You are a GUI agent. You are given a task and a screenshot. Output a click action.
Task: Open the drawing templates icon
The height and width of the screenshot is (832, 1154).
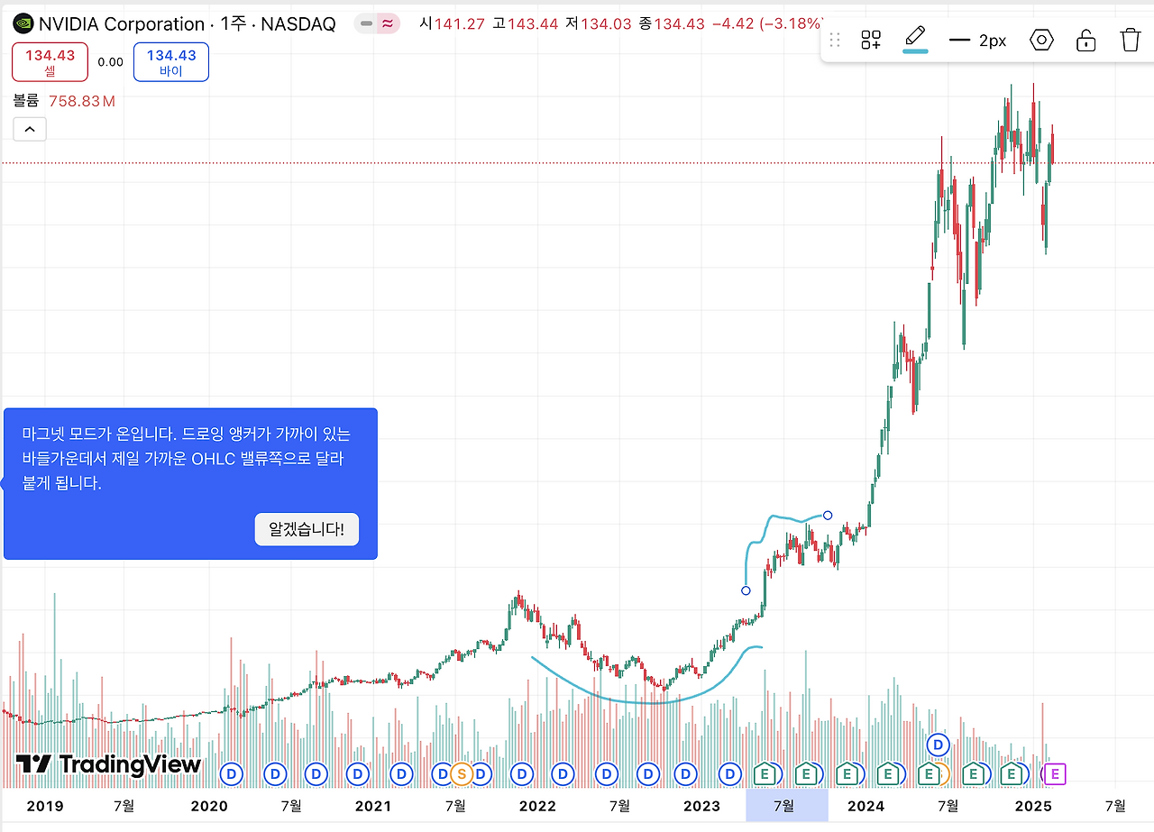tap(869, 39)
